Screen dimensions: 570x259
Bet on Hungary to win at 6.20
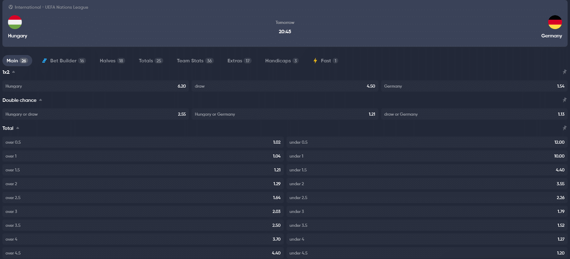(96, 86)
